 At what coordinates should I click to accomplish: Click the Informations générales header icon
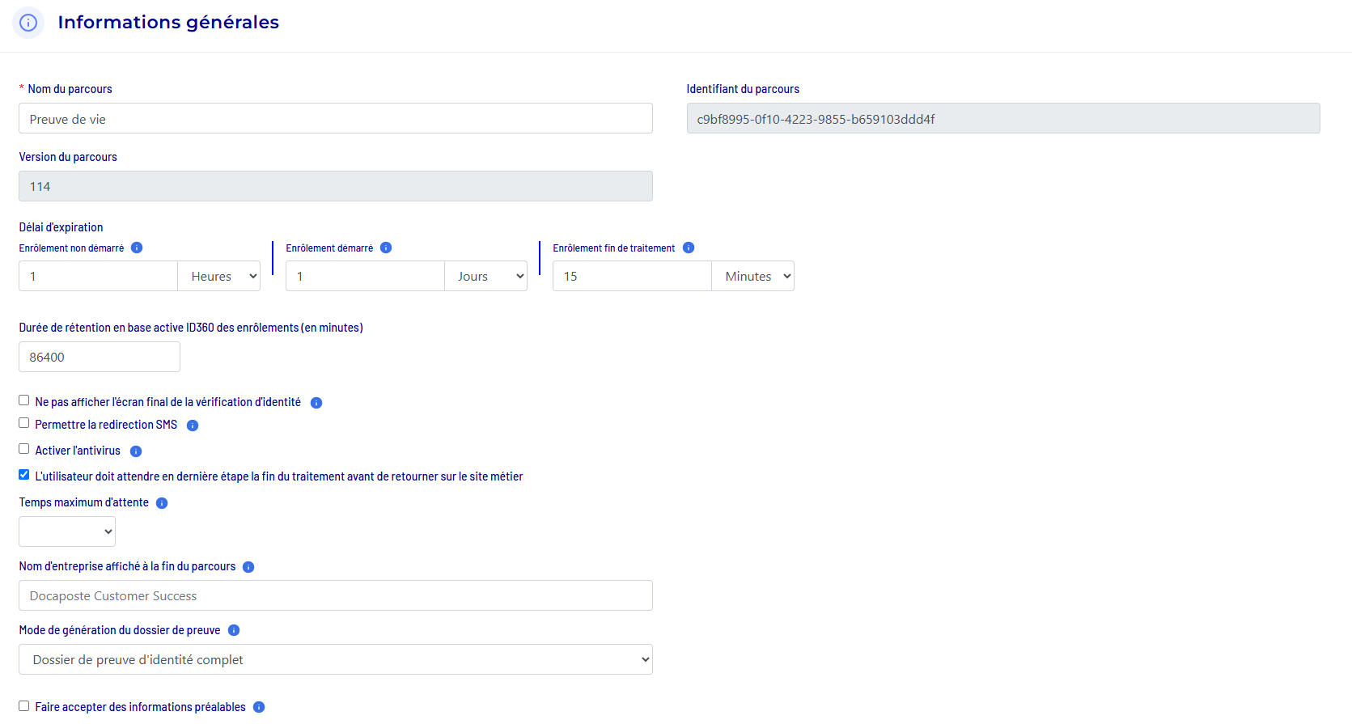[28, 23]
